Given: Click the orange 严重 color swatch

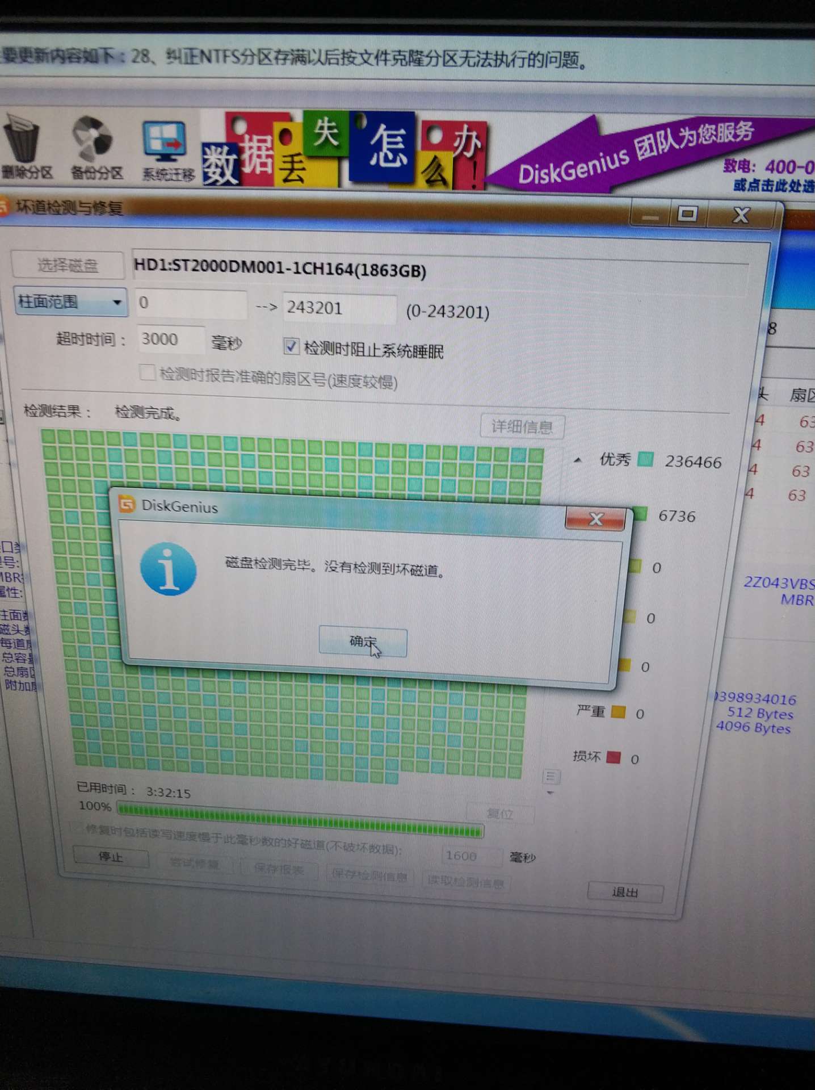Looking at the screenshot, I should (619, 712).
